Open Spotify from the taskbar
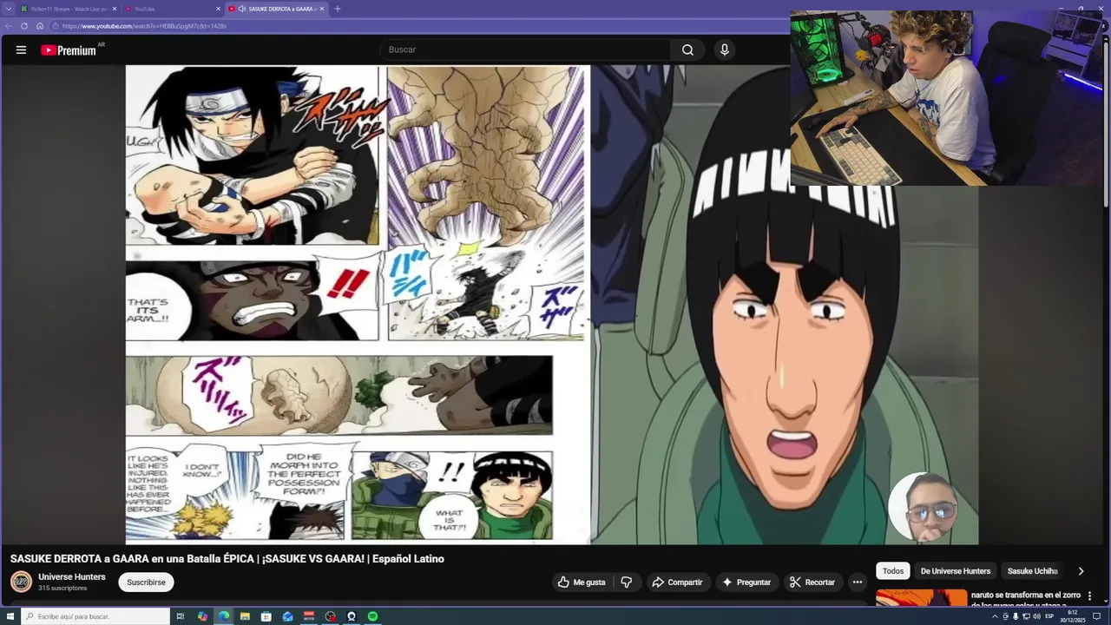The height and width of the screenshot is (625, 1111). [x=372, y=616]
